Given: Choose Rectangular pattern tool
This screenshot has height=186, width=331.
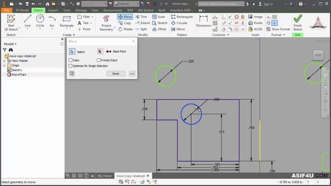Looking at the screenshot, I should (182, 17).
